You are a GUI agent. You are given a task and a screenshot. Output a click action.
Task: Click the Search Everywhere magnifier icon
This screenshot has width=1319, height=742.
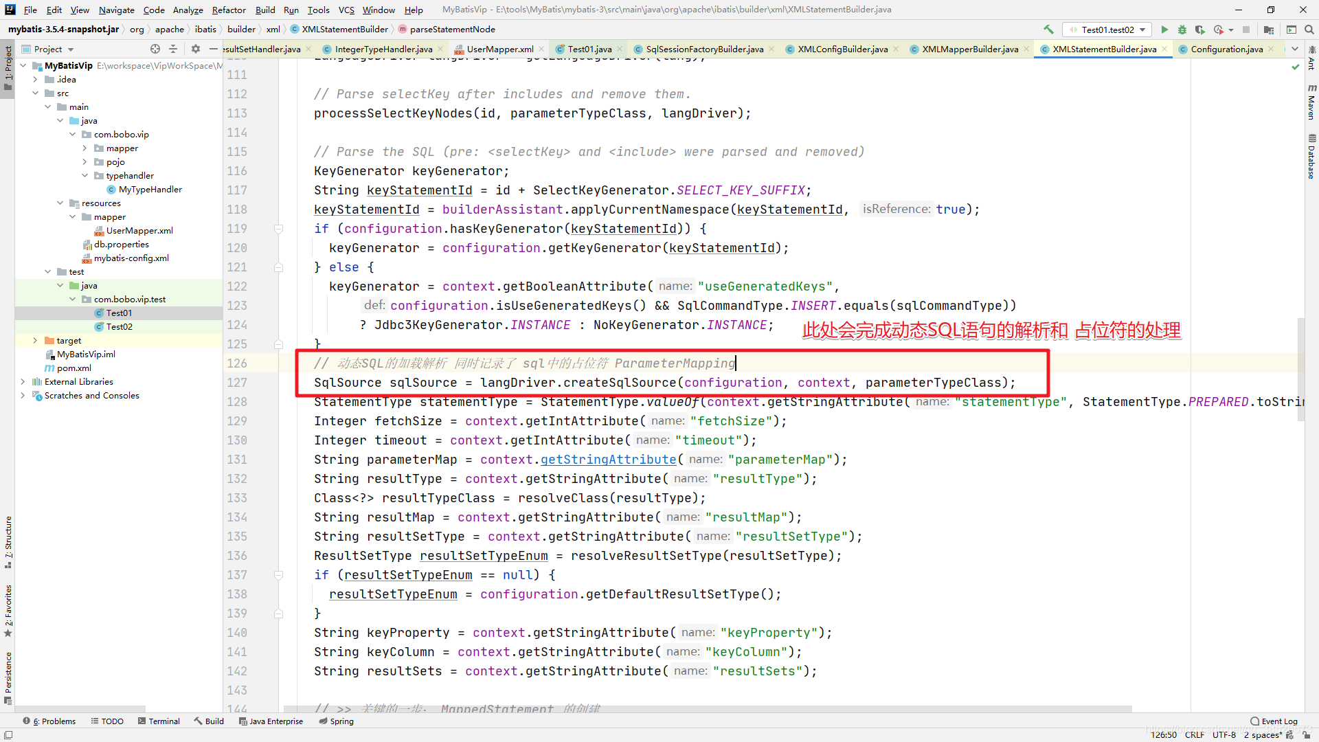1309,30
